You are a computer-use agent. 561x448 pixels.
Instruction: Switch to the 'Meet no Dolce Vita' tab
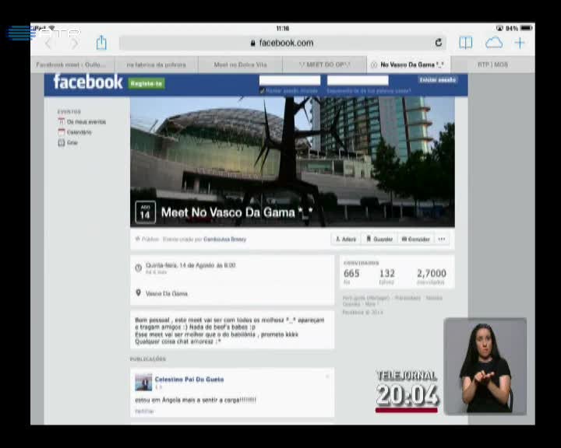coord(240,65)
